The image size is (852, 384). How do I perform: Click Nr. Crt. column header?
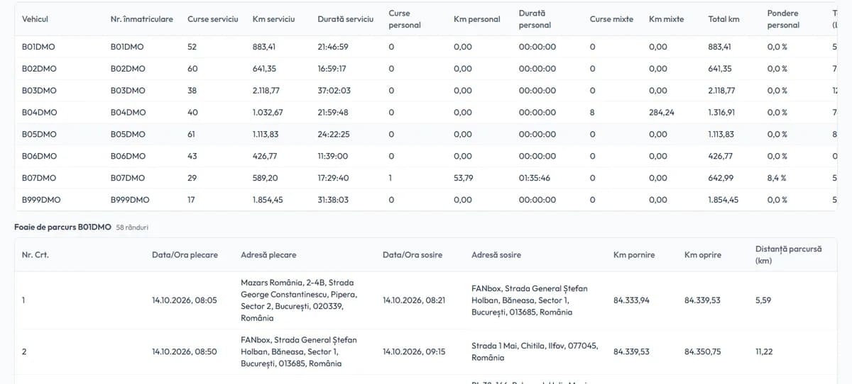point(35,255)
